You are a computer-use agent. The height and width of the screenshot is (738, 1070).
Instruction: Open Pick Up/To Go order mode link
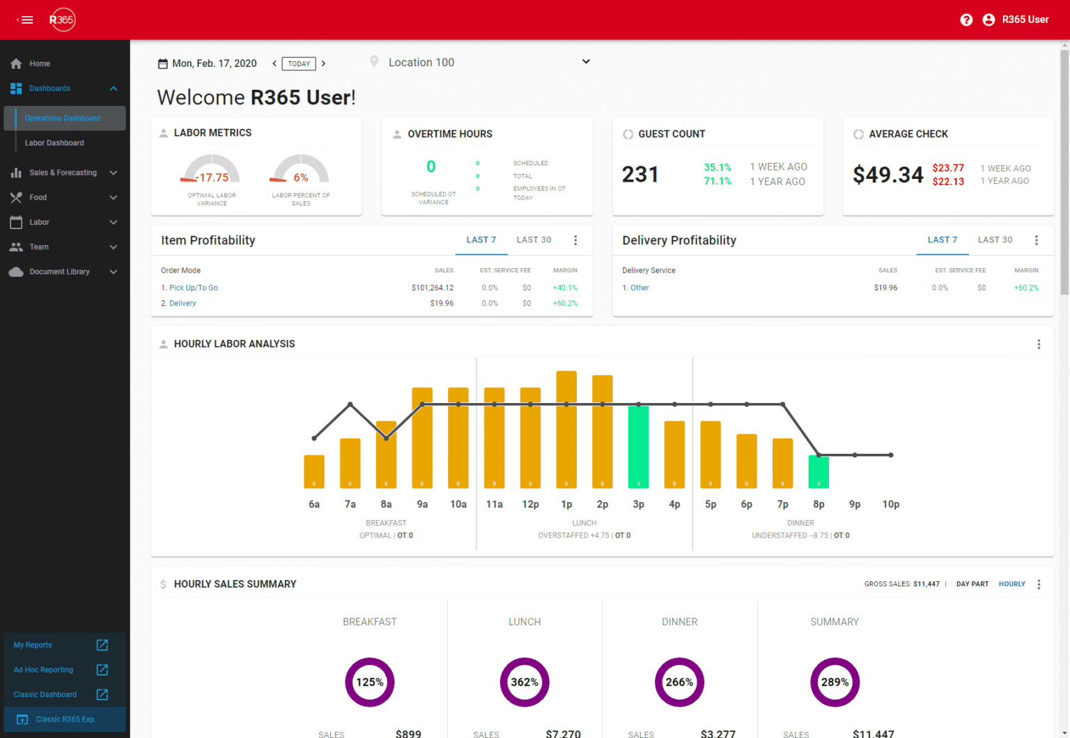[x=194, y=288]
